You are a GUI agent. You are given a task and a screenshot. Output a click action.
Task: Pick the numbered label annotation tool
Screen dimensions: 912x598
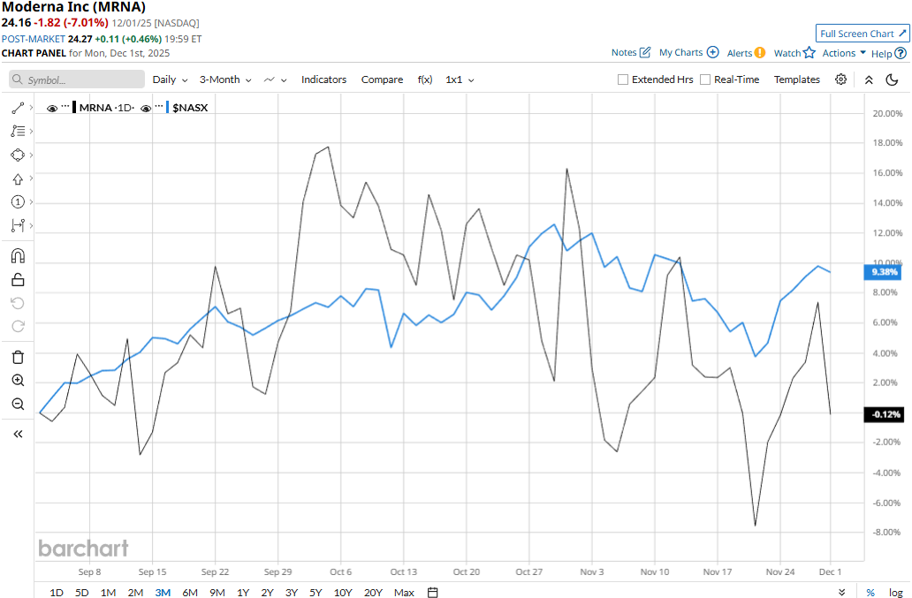[x=18, y=202]
